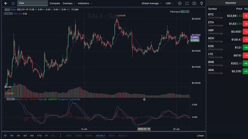This screenshot has width=248, height=139.
Task: Take chart snapshot with camera icon
Action: [194, 3]
